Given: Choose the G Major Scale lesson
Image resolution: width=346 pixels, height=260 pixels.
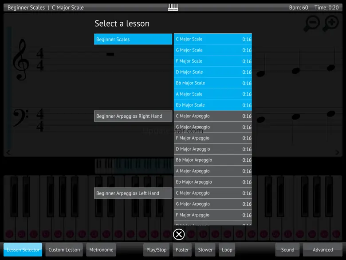Looking at the screenshot, I should pos(213,50).
